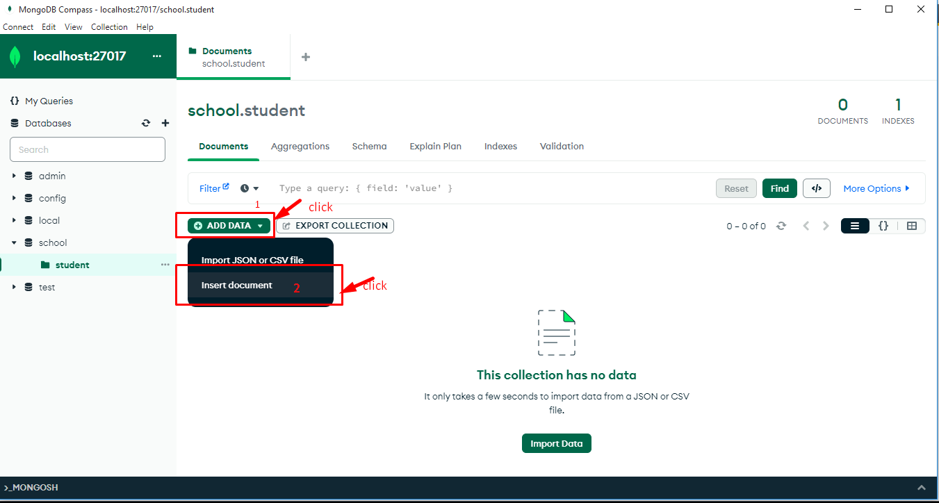Open connection options next to localhost:27017
Viewport: 939px width, 503px height.
tap(157, 56)
